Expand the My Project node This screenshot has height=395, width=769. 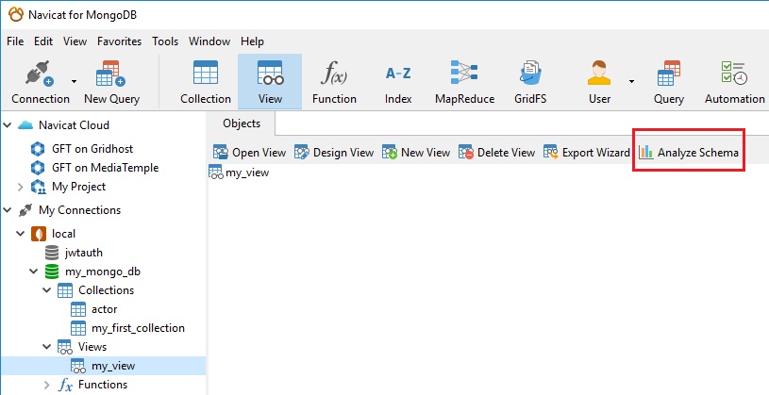click(x=20, y=187)
